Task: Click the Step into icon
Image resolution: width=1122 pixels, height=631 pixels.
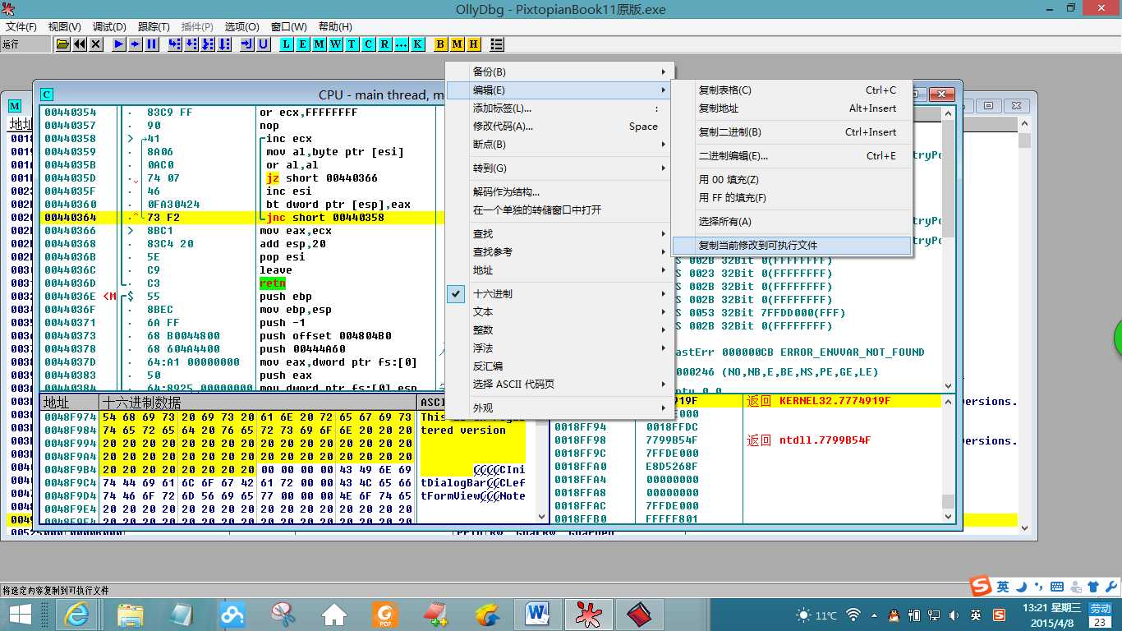Action: point(175,44)
